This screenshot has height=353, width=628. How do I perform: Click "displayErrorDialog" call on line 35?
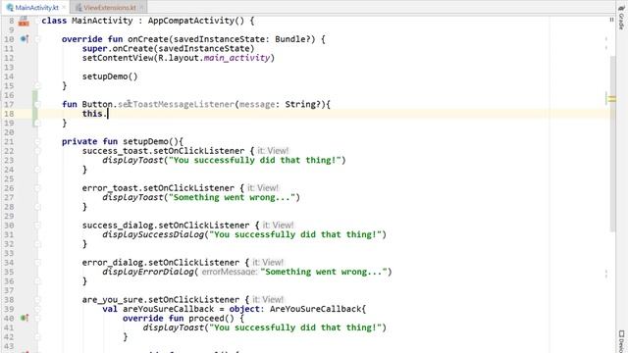(x=148, y=272)
